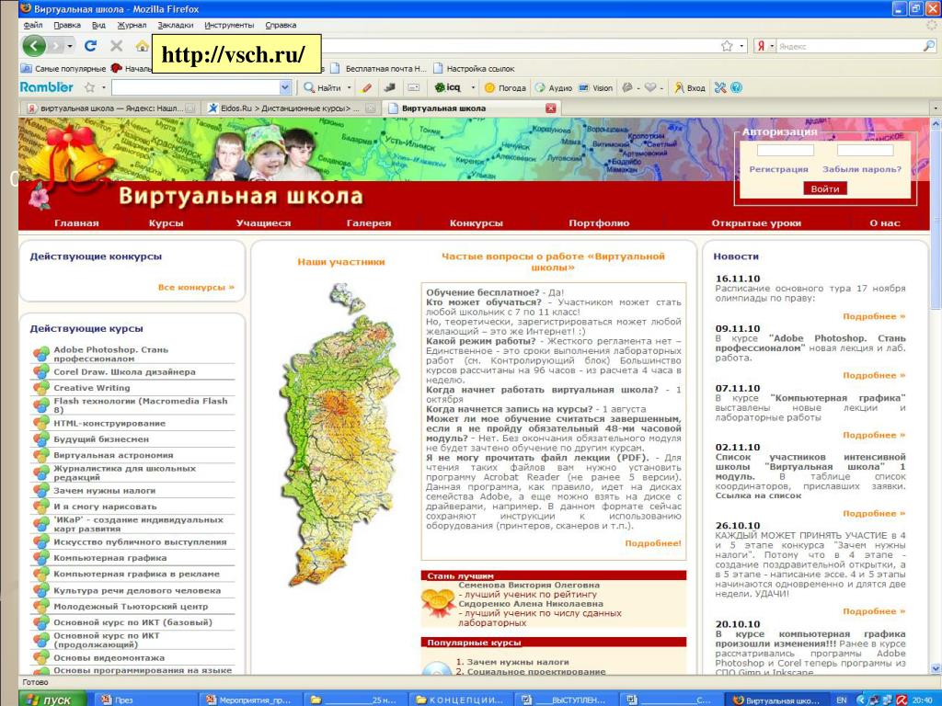
Task: Open the Виртуальная астрономия course
Action: coord(113,455)
